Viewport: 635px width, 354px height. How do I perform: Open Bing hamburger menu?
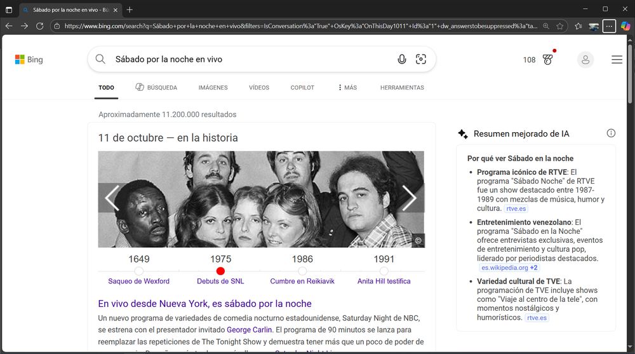click(x=617, y=60)
